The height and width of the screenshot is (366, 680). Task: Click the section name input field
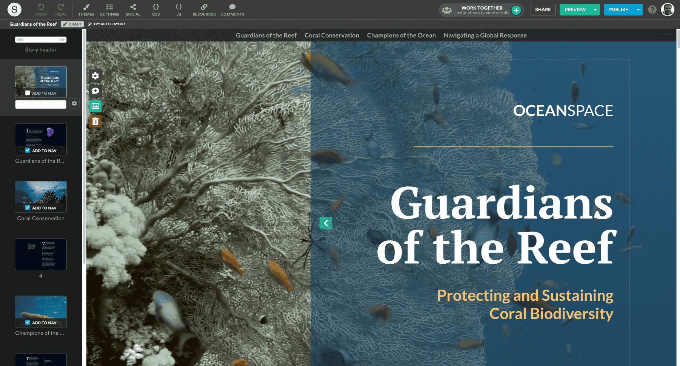click(x=41, y=104)
